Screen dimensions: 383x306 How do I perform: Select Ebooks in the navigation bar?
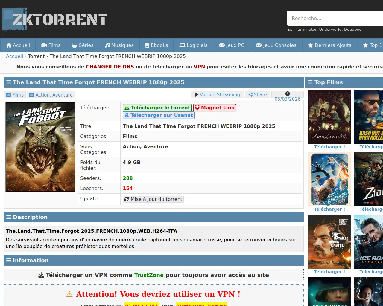pyautogui.click(x=156, y=45)
